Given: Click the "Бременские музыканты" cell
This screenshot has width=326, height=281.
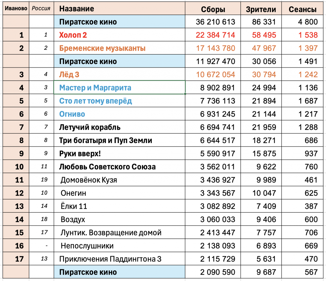Looking at the screenshot, I should click(x=119, y=48).
